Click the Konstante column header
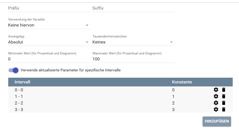The height and width of the screenshot is (131, 239). click(x=182, y=82)
